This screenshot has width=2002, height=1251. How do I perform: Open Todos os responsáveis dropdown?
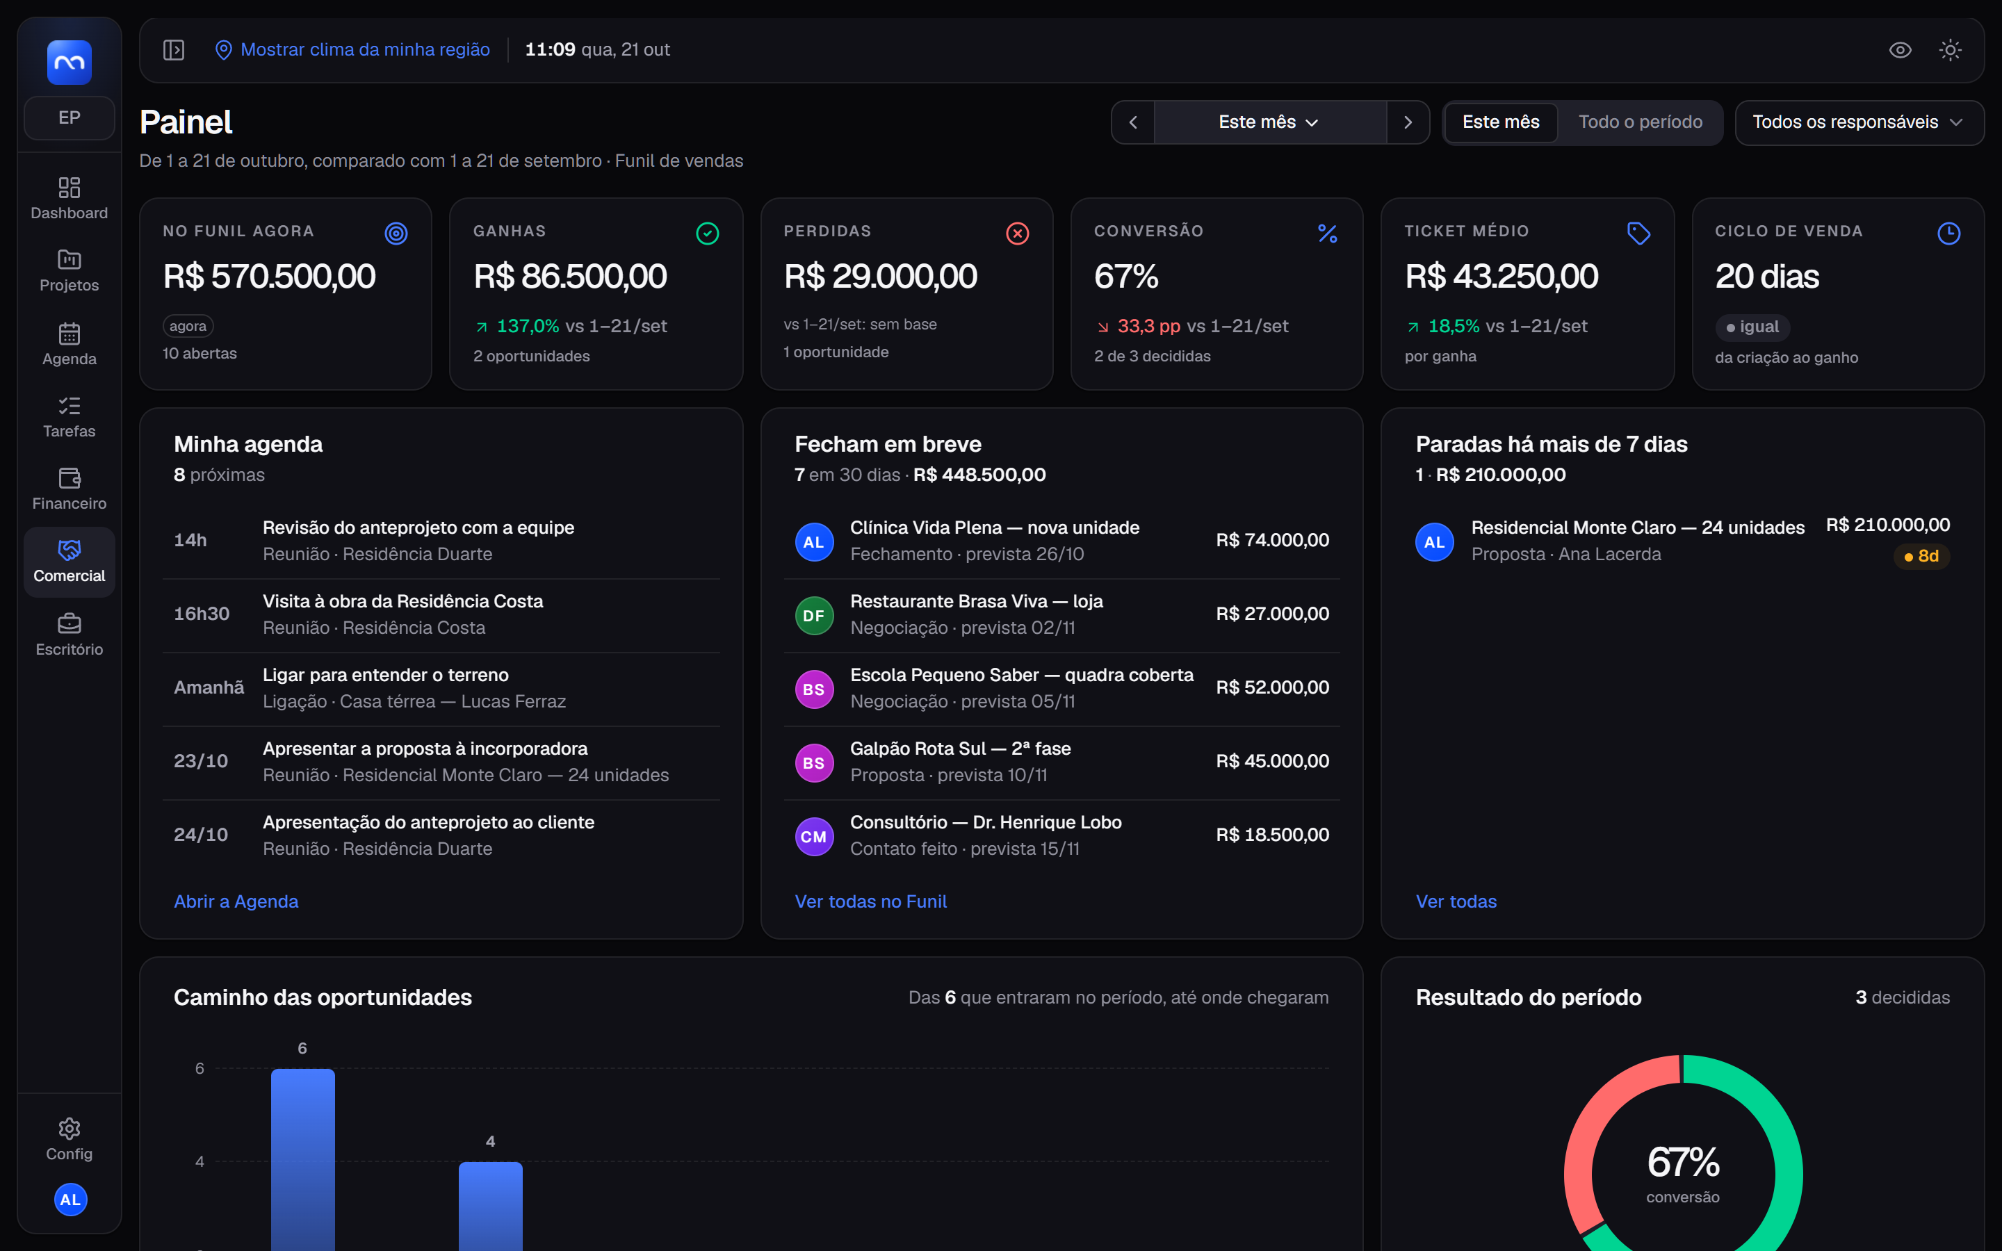(1859, 122)
